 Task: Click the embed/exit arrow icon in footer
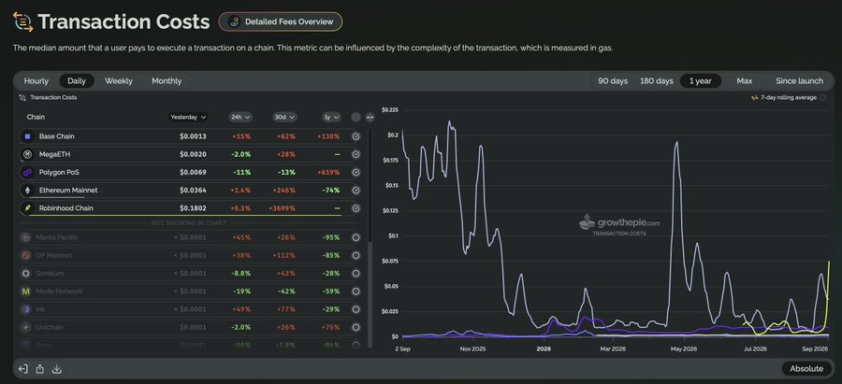(23, 369)
